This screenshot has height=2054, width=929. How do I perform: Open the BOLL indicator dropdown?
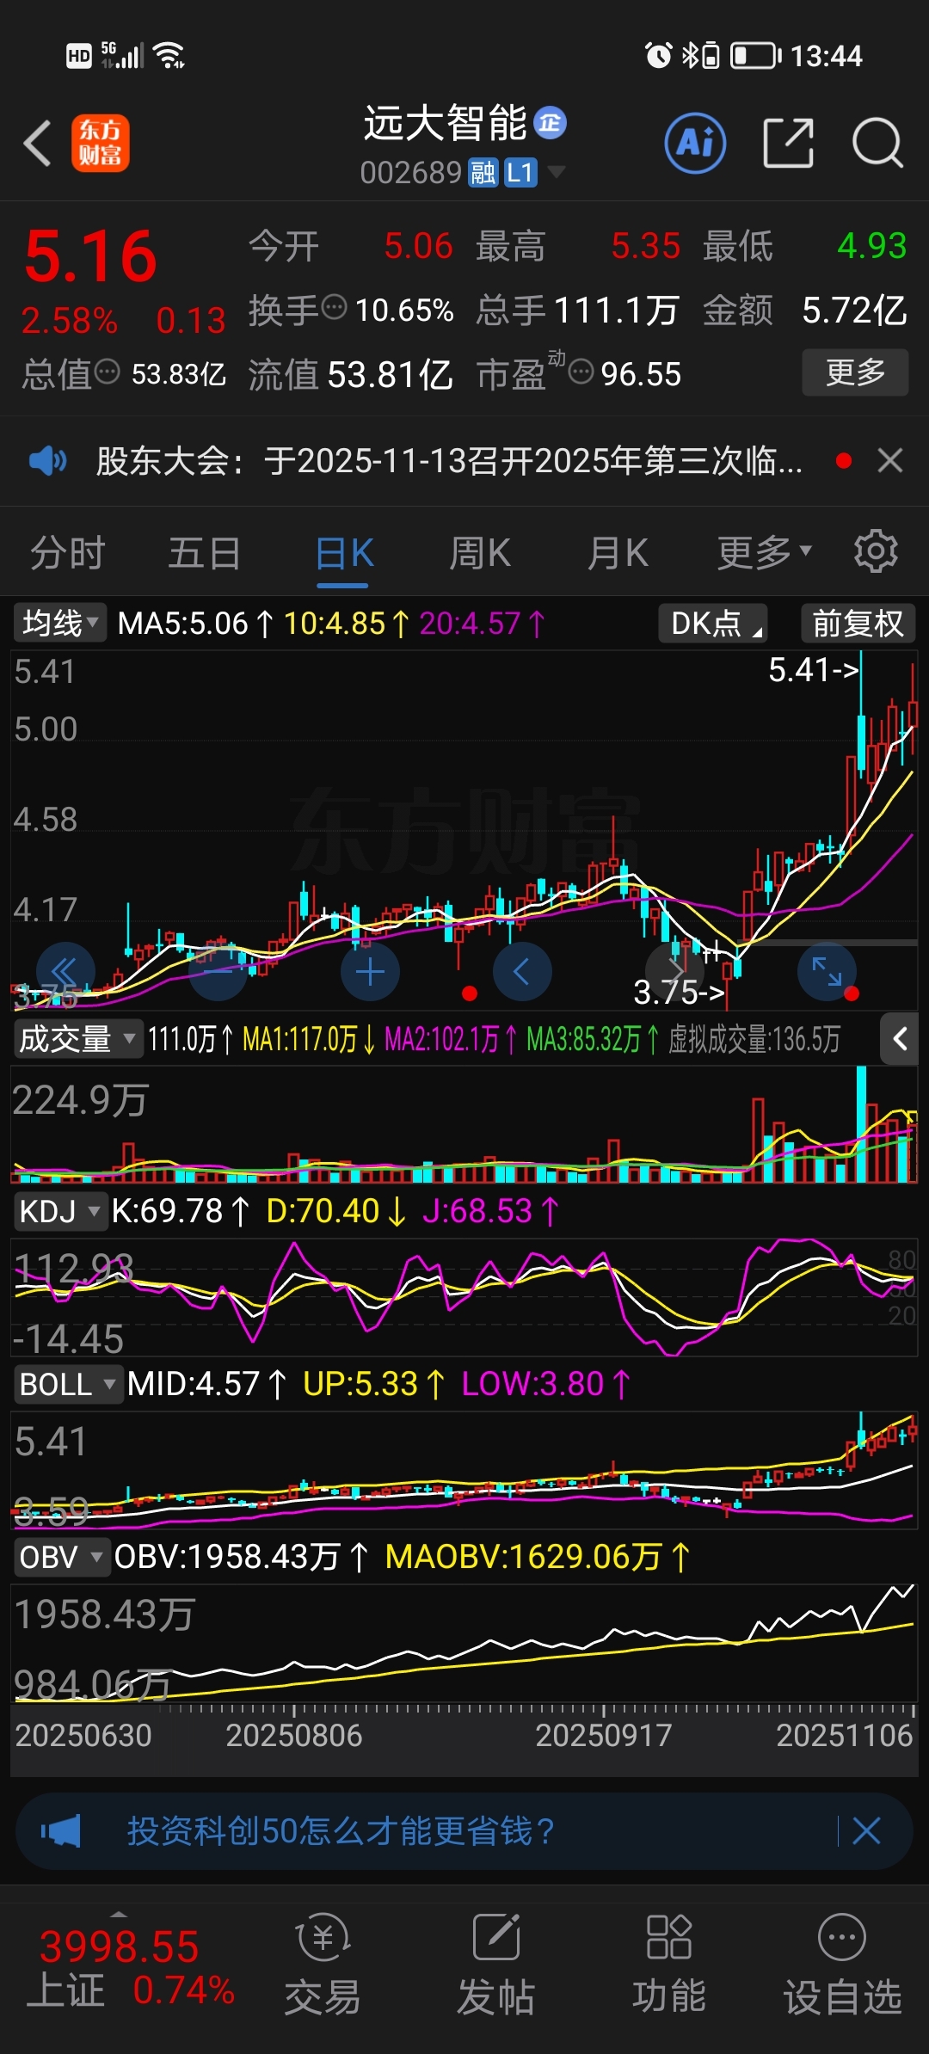[x=68, y=1385]
